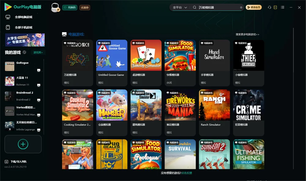The image size is (306, 181).
Task: Click the yellow mini-window mode icon
Action: pos(275,7)
